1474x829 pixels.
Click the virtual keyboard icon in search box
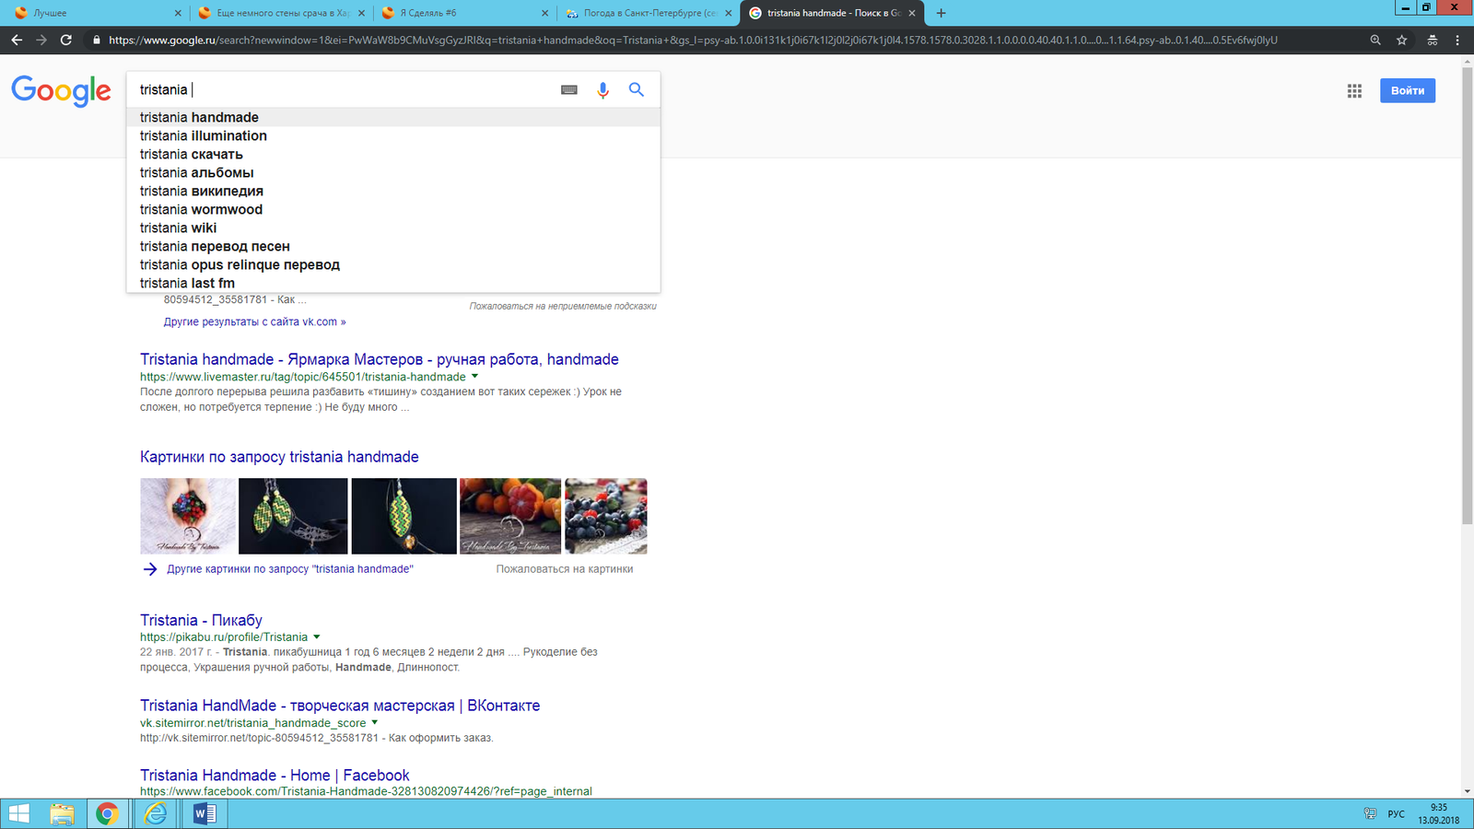[568, 90]
